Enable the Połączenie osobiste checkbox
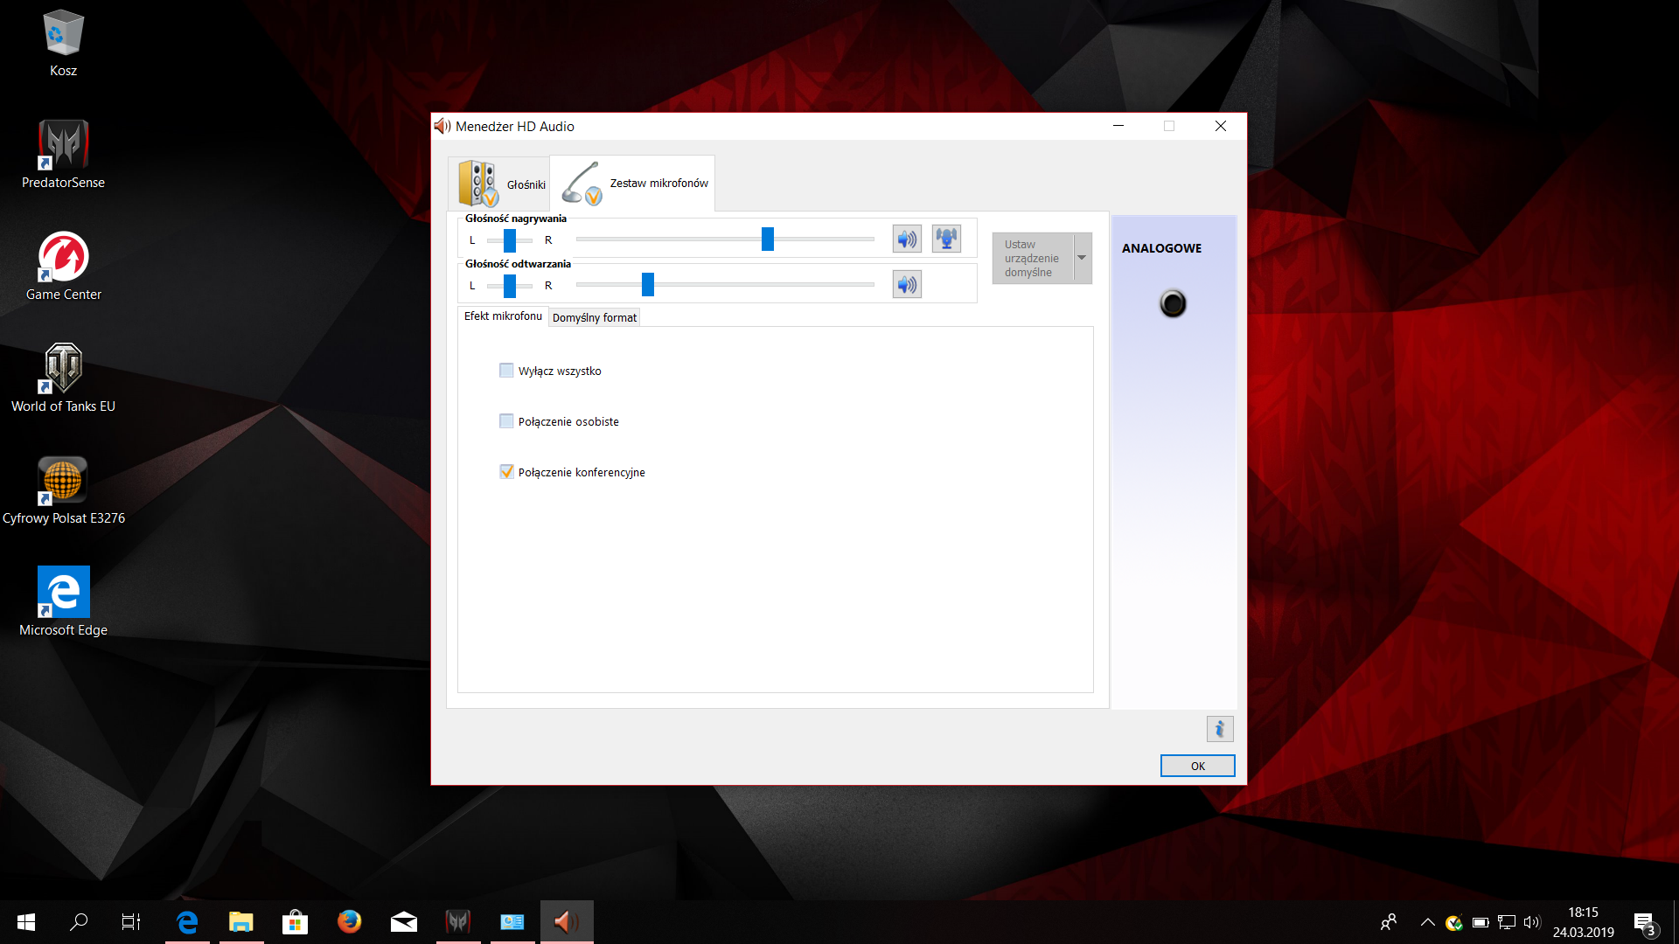The height and width of the screenshot is (944, 1679). click(506, 421)
